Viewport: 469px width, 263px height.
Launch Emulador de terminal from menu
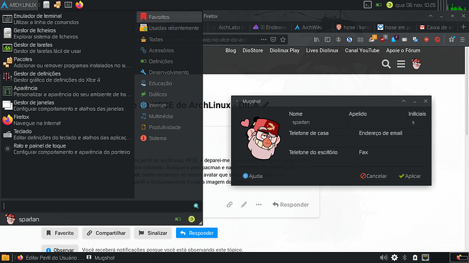coord(67,19)
